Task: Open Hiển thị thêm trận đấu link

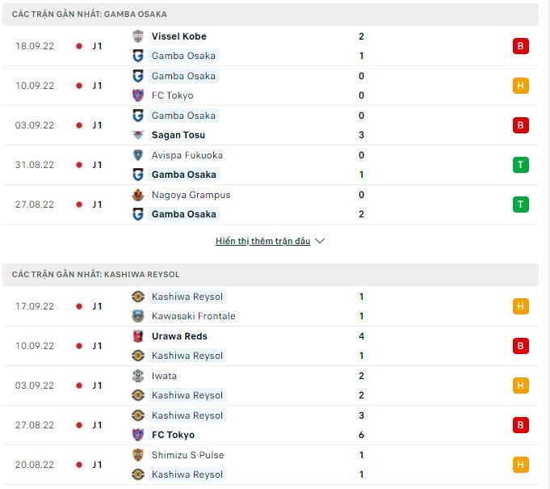Action: pyautogui.click(x=262, y=241)
